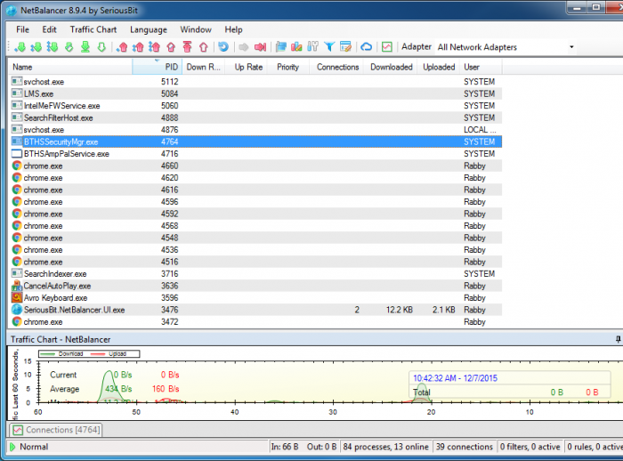Screen dimensions: 623x461
Task: Click the wrench settings toolbar icon
Action: pyautogui.click(x=312, y=47)
